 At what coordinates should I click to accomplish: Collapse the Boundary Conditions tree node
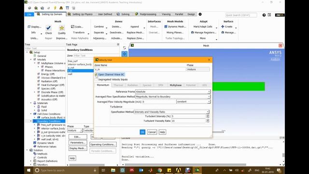[31, 121]
